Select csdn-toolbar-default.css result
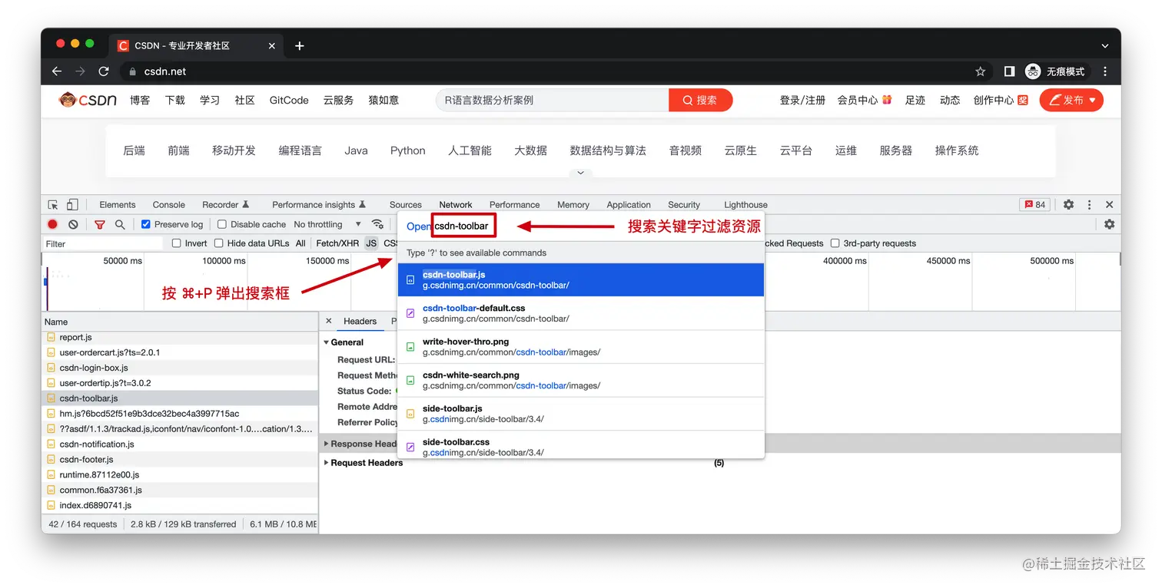The image size is (1162, 588). click(581, 313)
